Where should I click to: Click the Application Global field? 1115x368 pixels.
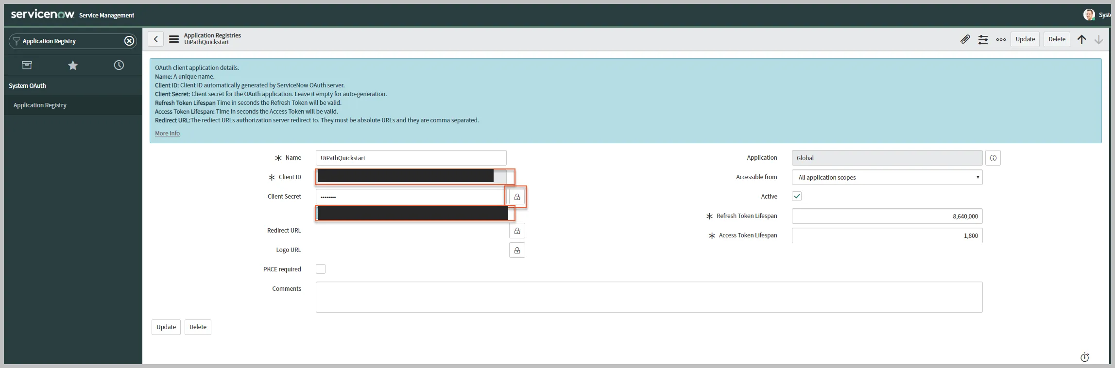[x=887, y=158]
